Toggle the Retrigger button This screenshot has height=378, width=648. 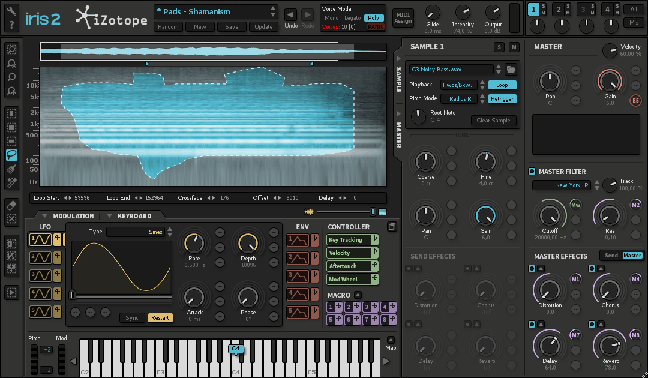(x=502, y=99)
